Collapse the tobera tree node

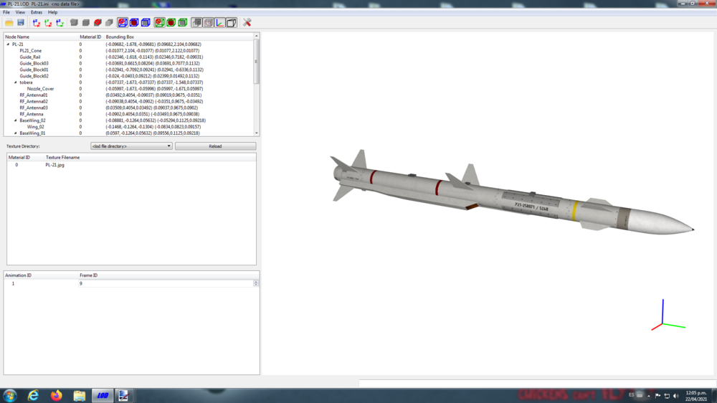coord(16,82)
